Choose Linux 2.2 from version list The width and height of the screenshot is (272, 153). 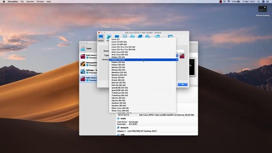tap(143, 40)
